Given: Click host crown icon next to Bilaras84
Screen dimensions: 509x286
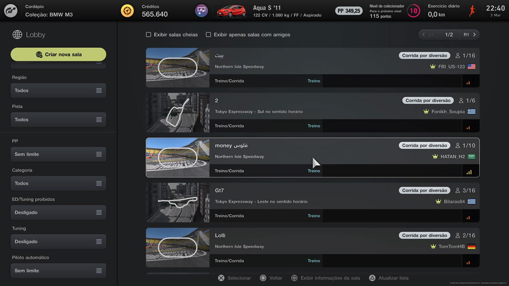Looking at the screenshot, I should click(438, 201).
